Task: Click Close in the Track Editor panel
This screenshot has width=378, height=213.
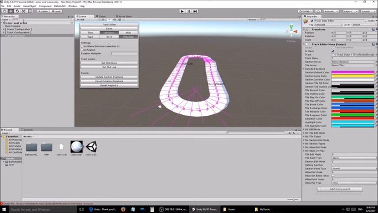Action: tap(109, 28)
